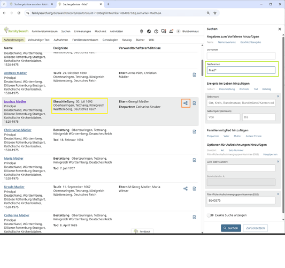The height and width of the screenshot is (268, 285).
Task: Open the browser tab list dropdown
Action: tap(4, 4)
